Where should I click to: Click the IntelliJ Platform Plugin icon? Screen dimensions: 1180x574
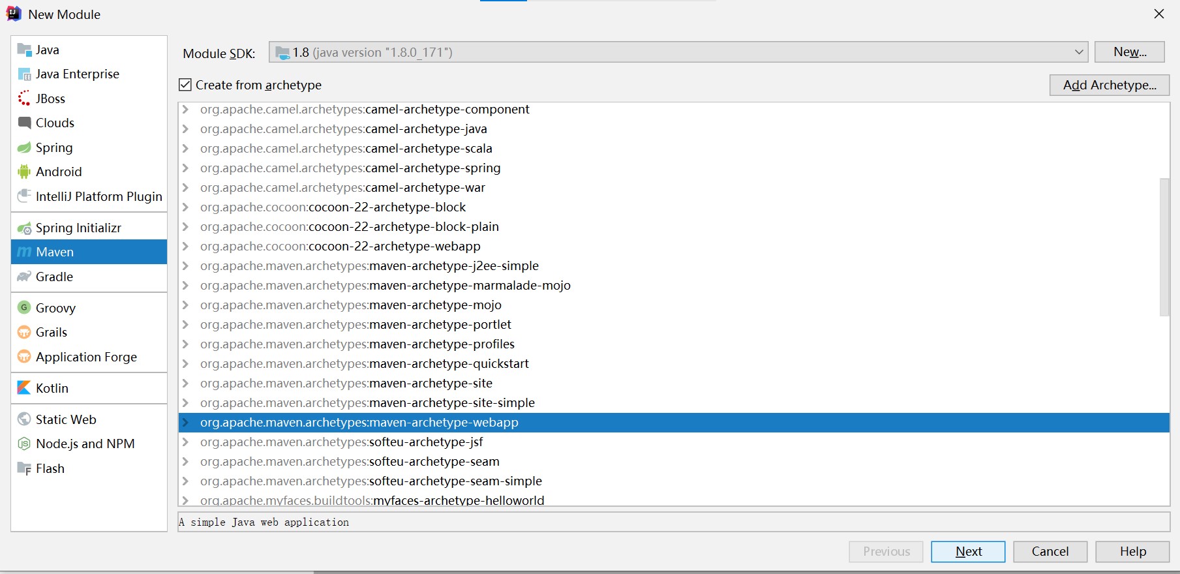24,196
